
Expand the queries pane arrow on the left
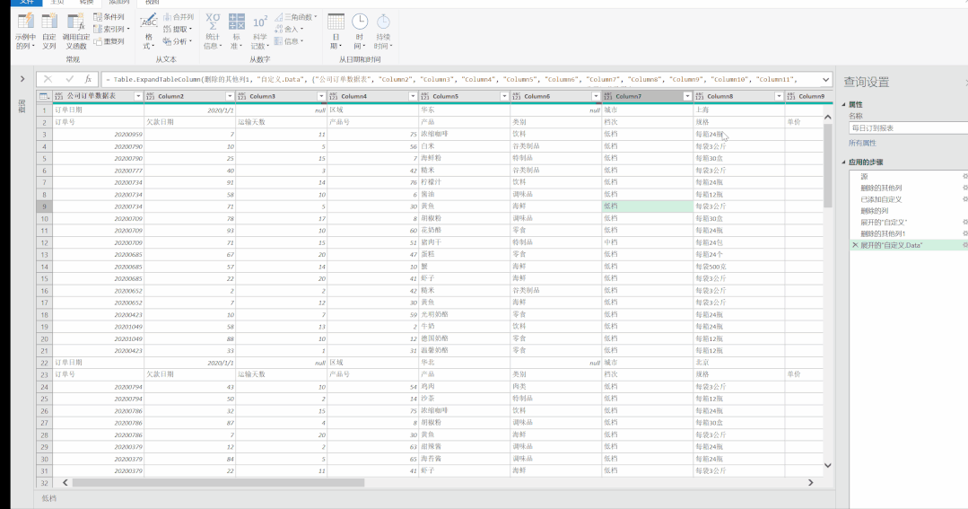22,79
